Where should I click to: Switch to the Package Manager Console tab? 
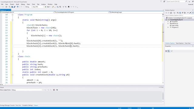click(7, 105)
